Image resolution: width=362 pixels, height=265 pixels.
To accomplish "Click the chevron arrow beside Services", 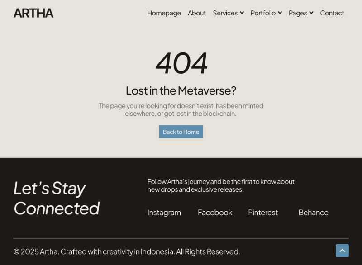I will [242, 13].
